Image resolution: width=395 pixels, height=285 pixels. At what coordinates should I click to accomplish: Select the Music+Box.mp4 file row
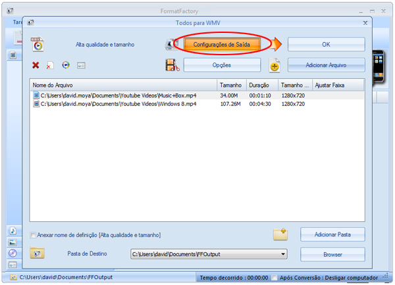(125, 95)
